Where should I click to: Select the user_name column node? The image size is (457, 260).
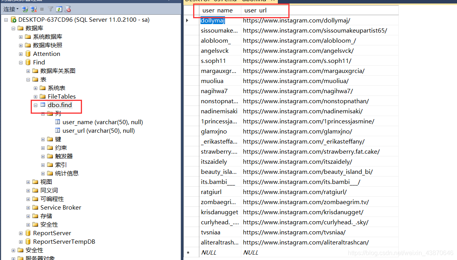(103, 122)
